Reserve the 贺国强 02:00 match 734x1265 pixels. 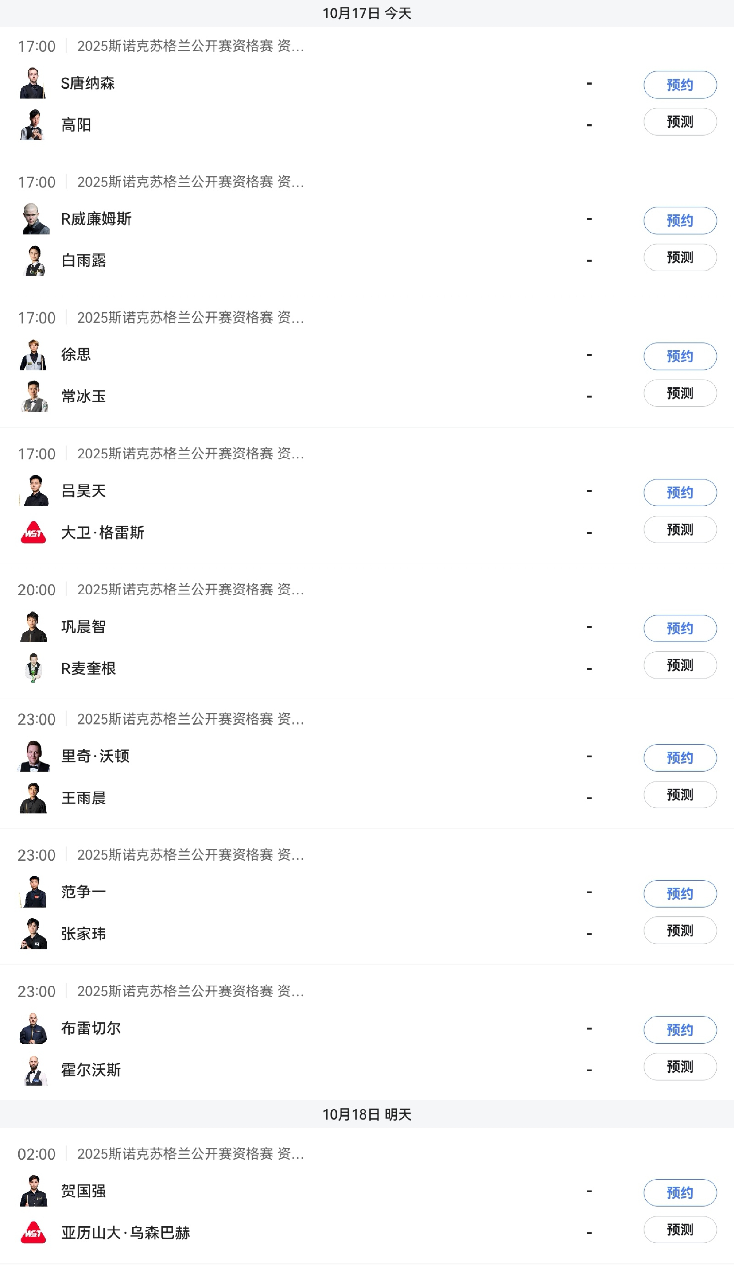pos(680,1192)
